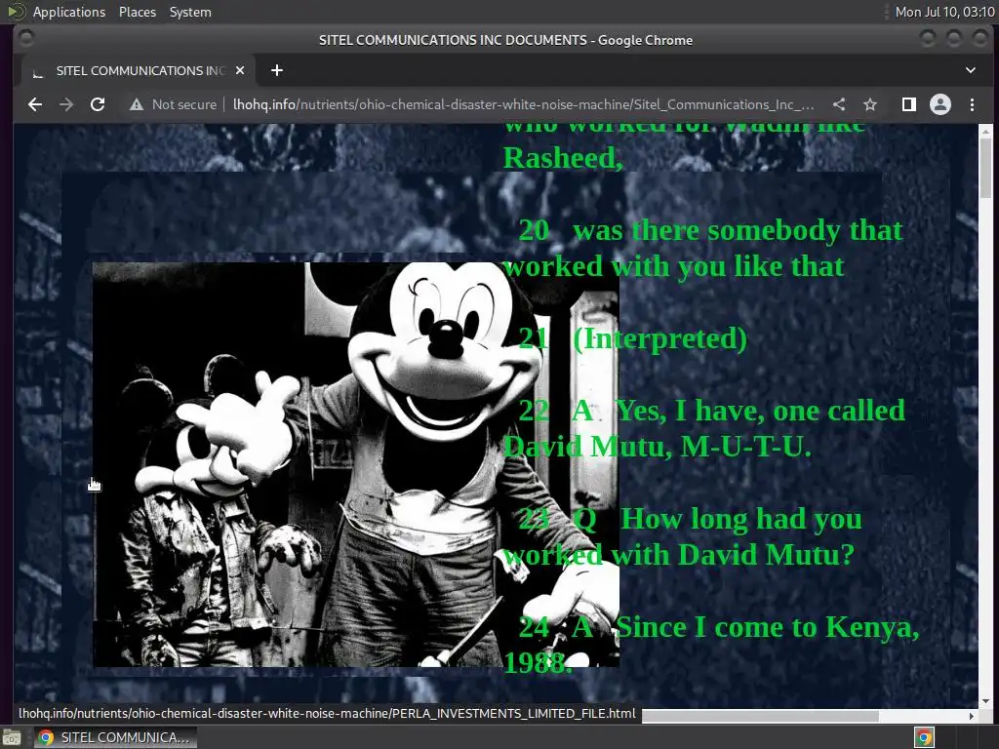Click the address bar URL
The height and width of the screenshot is (749, 999).
tap(523, 104)
